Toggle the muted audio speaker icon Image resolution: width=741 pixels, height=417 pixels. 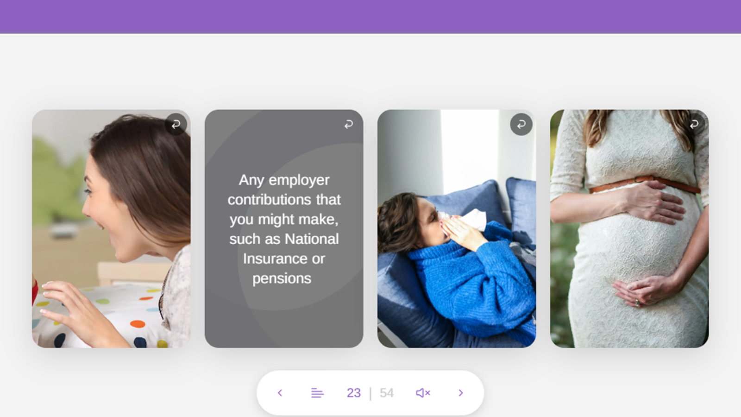(x=423, y=393)
